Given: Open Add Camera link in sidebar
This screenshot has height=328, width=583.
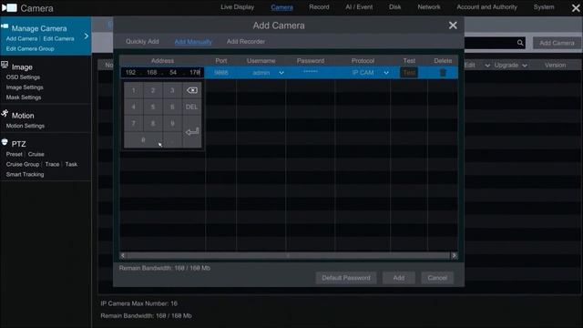Looking at the screenshot, I should [22, 38].
